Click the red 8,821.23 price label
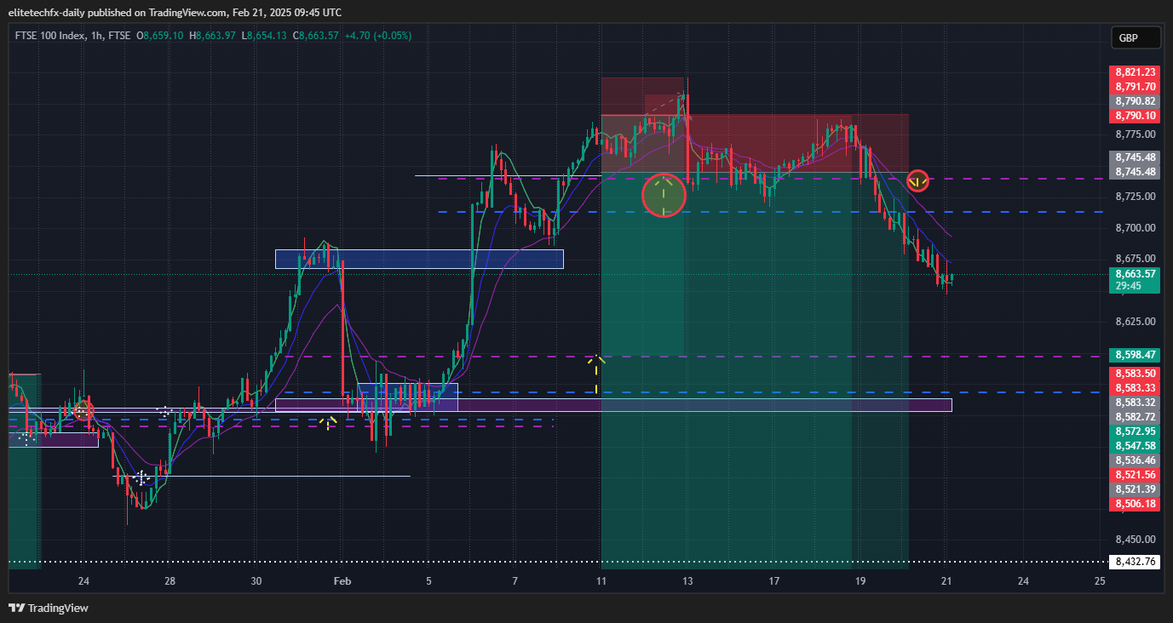 point(1134,72)
